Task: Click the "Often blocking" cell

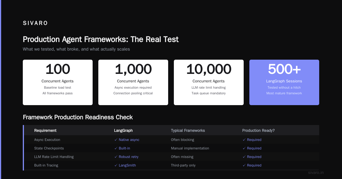Action: pyautogui.click(x=182, y=140)
